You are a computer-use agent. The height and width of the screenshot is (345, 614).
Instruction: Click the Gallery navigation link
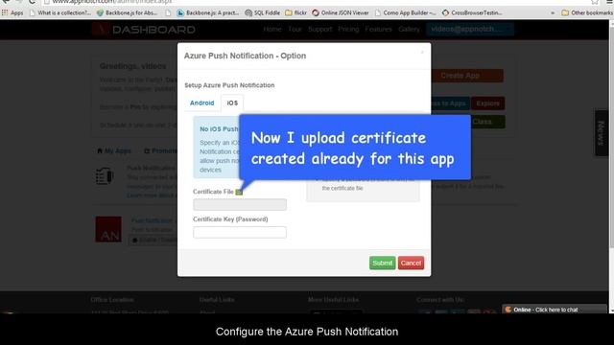coord(409,30)
